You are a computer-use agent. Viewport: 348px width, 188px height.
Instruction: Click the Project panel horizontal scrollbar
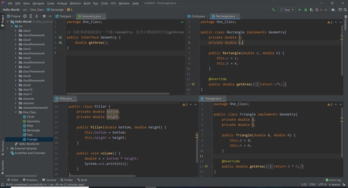21,176
